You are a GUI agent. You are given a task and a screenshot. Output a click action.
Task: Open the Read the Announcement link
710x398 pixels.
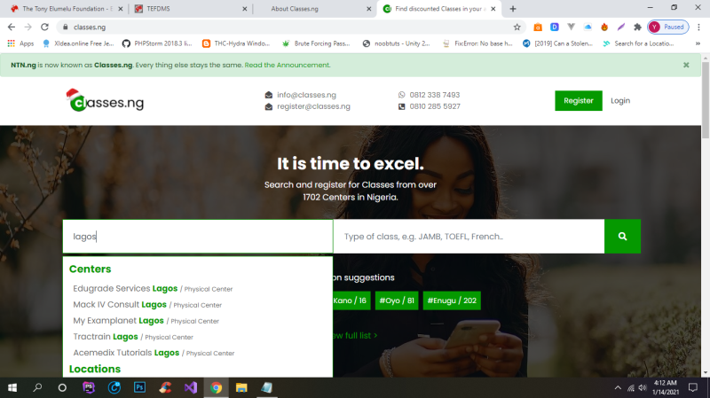click(287, 65)
